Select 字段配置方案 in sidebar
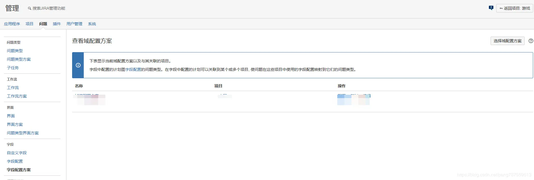Image resolution: width=534 pixels, height=180 pixels. (19, 170)
